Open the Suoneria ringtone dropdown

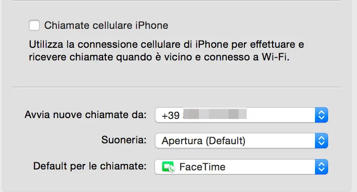coord(235,141)
